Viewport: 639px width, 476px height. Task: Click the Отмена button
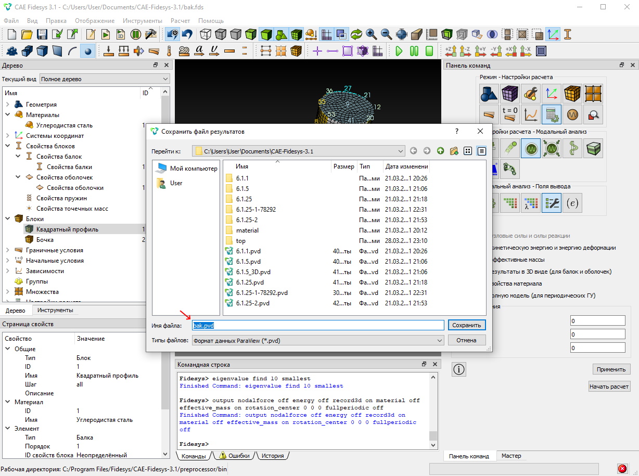coord(467,340)
